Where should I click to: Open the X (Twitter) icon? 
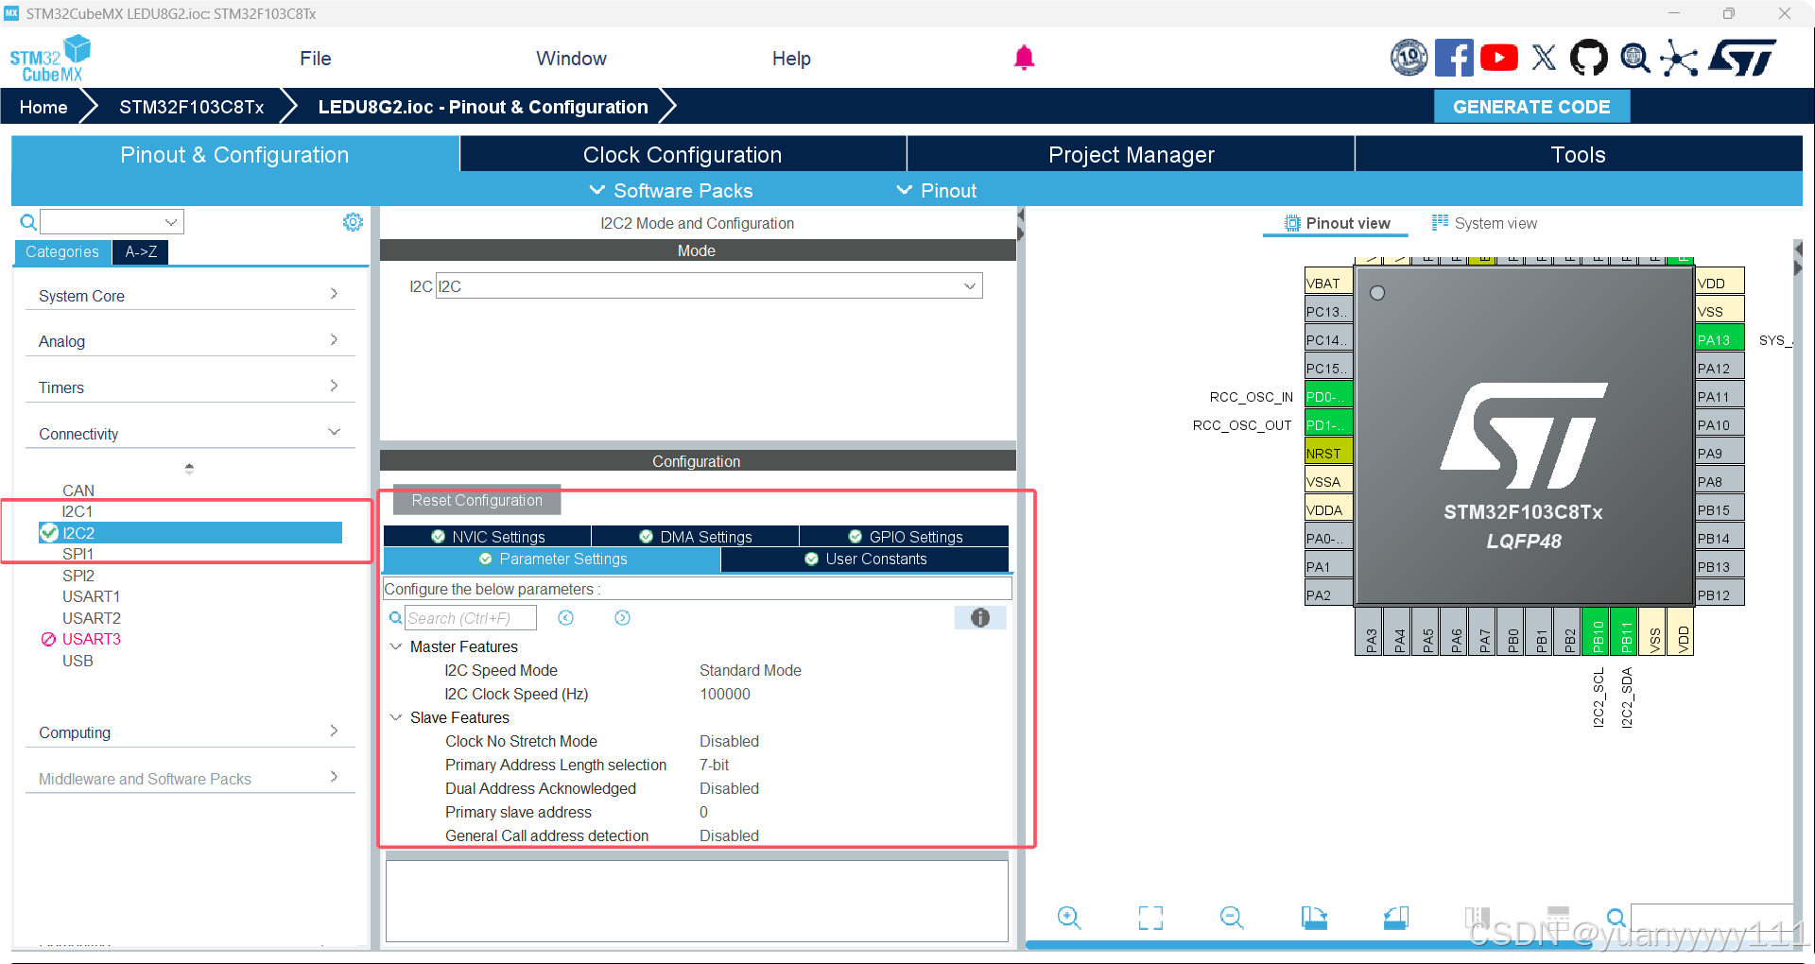(1544, 58)
